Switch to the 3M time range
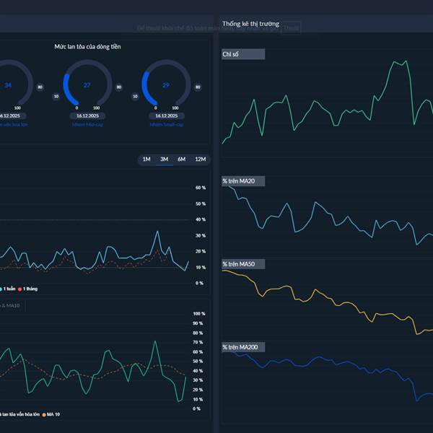Viewport: 433px width, 433px height. pyautogui.click(x=164, y=159)
